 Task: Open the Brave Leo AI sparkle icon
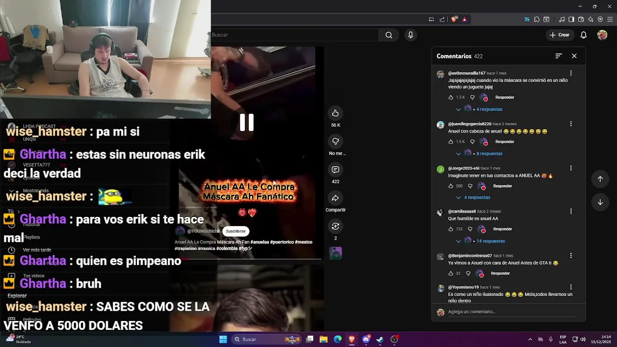(590, 19)
